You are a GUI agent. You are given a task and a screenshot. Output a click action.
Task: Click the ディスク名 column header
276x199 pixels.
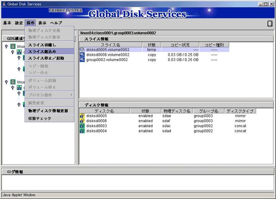104,111
